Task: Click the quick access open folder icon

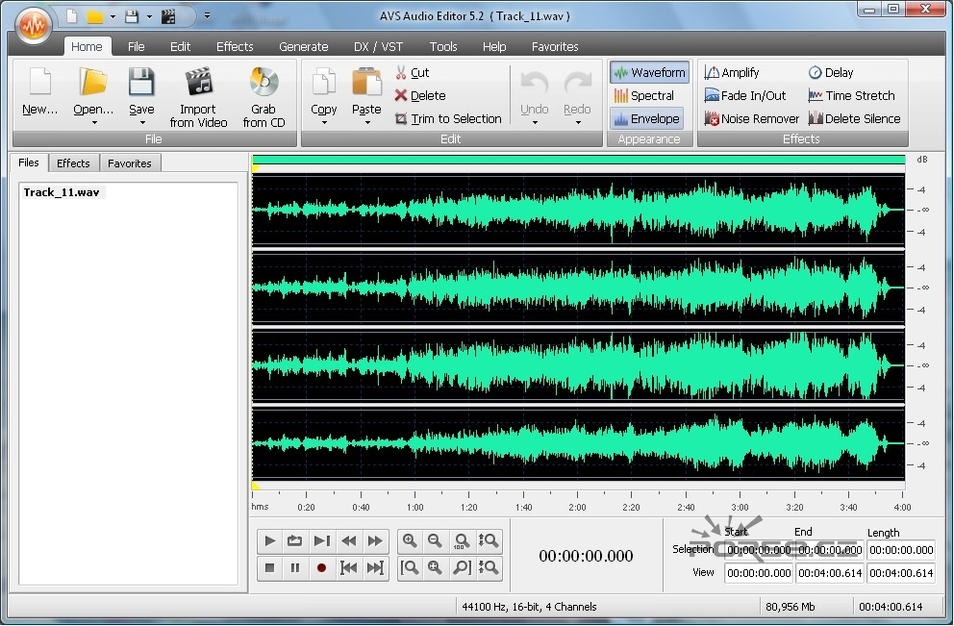Action: [x=94, y=16]
